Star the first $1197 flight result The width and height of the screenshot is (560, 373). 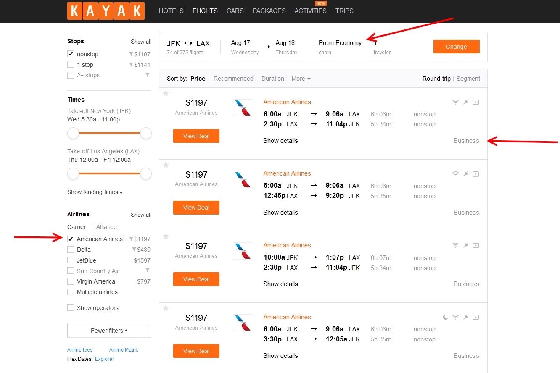point(166,93)
